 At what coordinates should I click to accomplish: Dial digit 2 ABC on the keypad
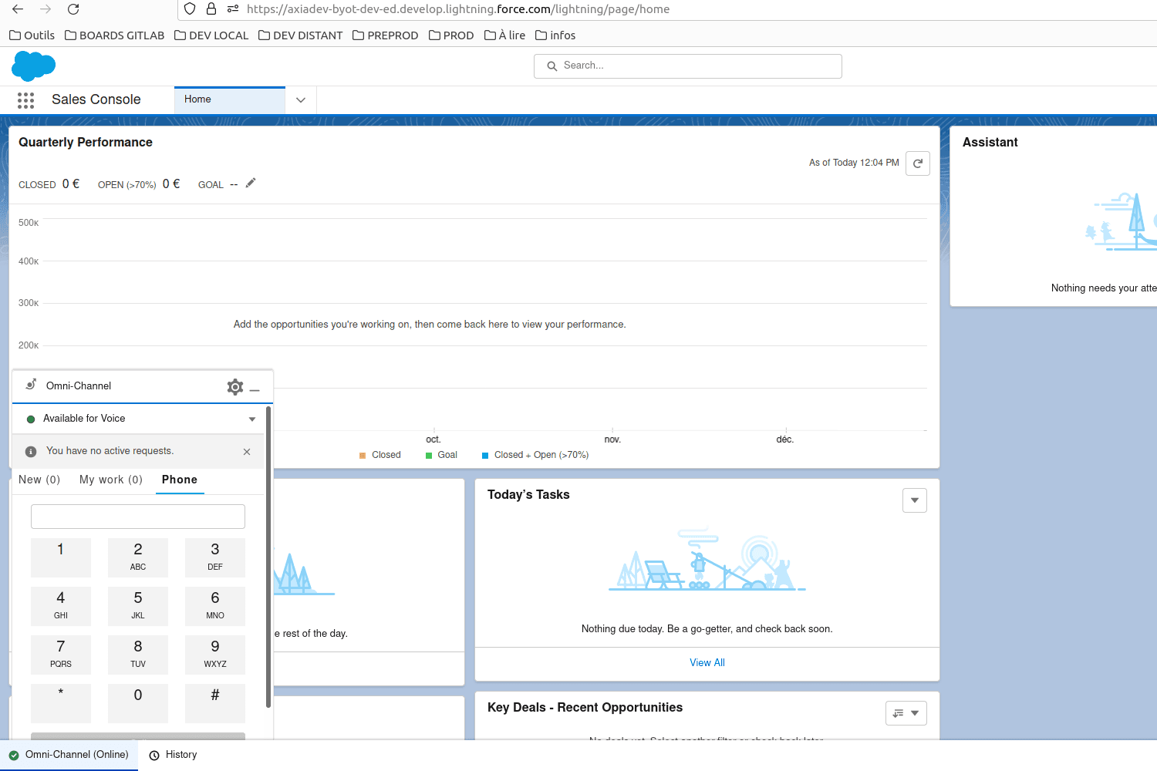point(138,557)
